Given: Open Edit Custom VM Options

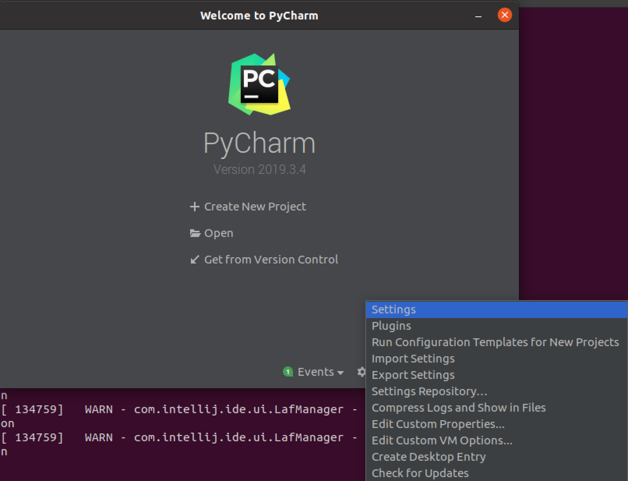Looking at the screenshot, I should [442, 440].
